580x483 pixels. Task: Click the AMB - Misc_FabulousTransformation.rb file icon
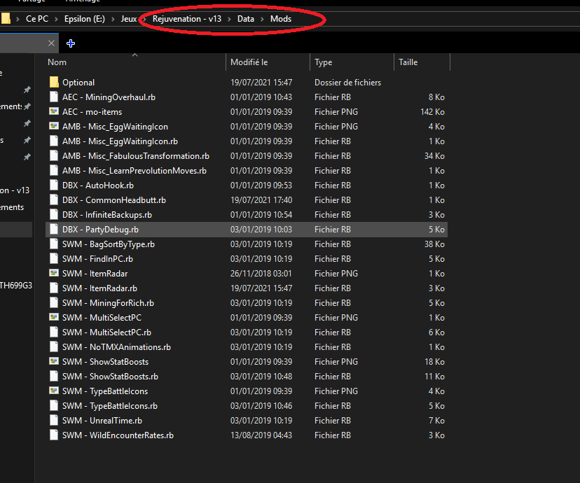(x=54, y=155)
